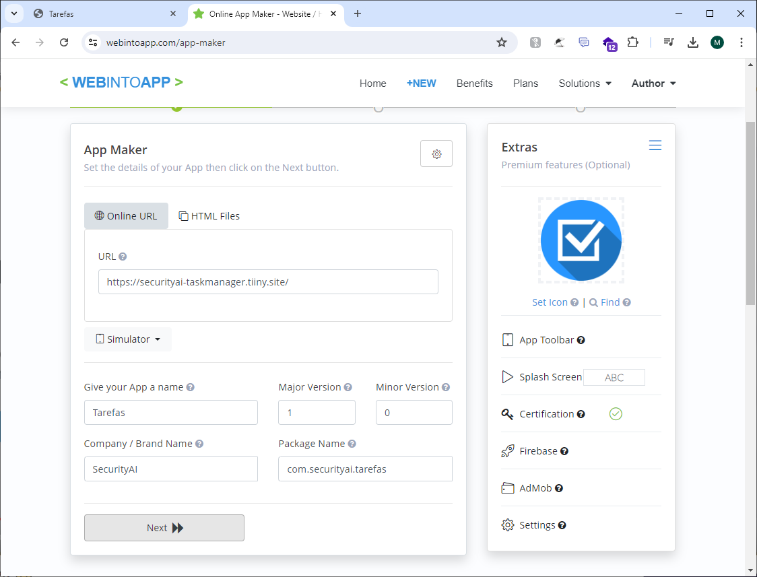Click the Splash Screen ABC text box
757x577 pixels.
pos(614,377)
